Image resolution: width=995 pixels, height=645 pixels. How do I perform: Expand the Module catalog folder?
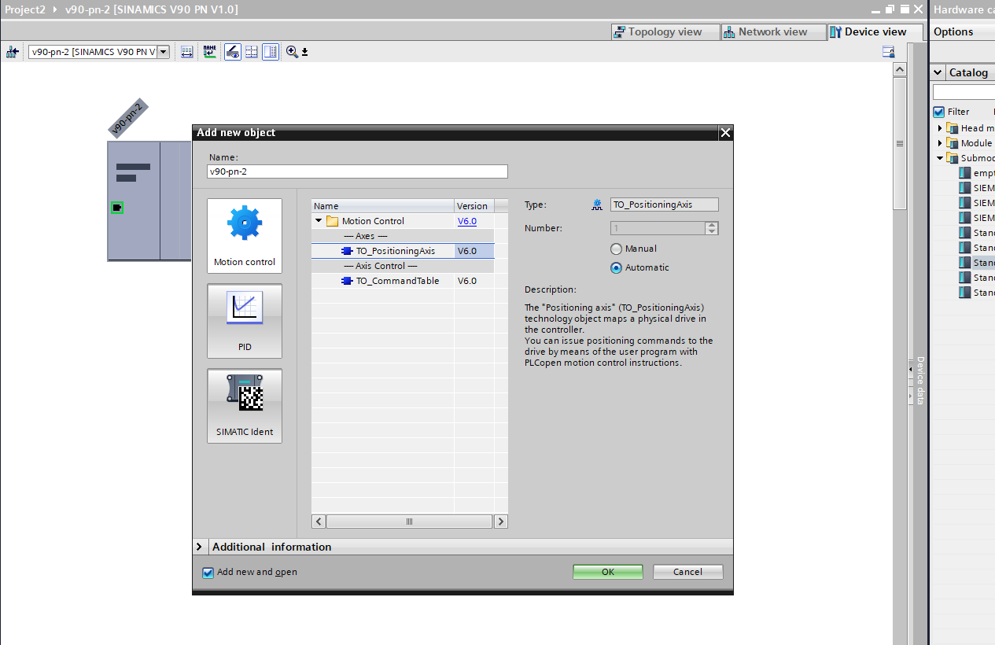coord(940,143)
